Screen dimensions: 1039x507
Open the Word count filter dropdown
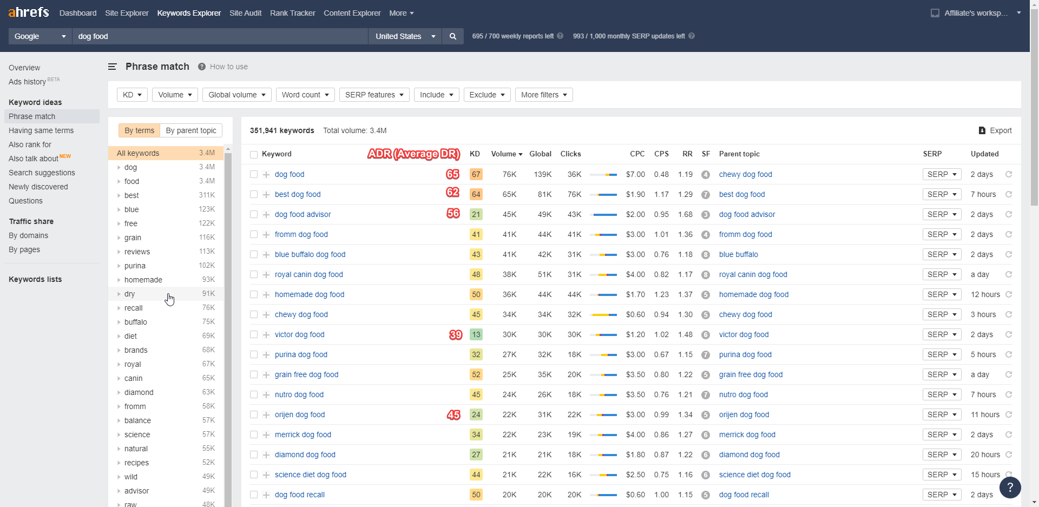tap(305, 95)
